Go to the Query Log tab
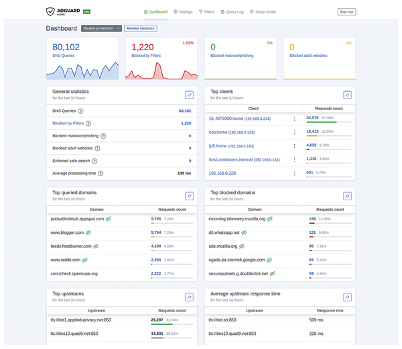The width and height of the screenshot is (402, 349). pyautogui.click(x=232, y=12)
